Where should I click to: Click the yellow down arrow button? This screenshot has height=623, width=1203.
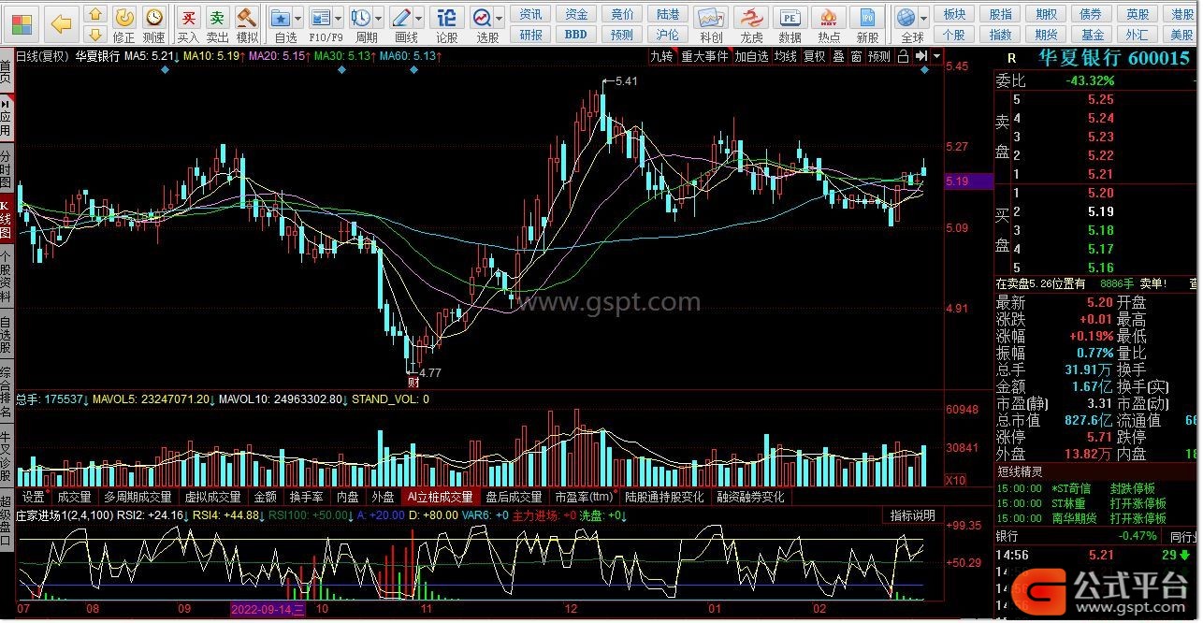(x=95, y=34)
